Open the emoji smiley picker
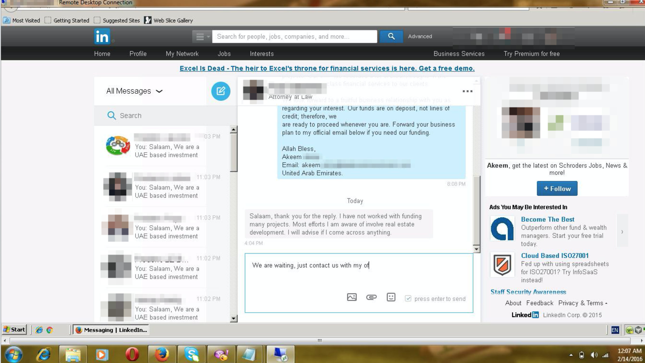 pos(391,297)
